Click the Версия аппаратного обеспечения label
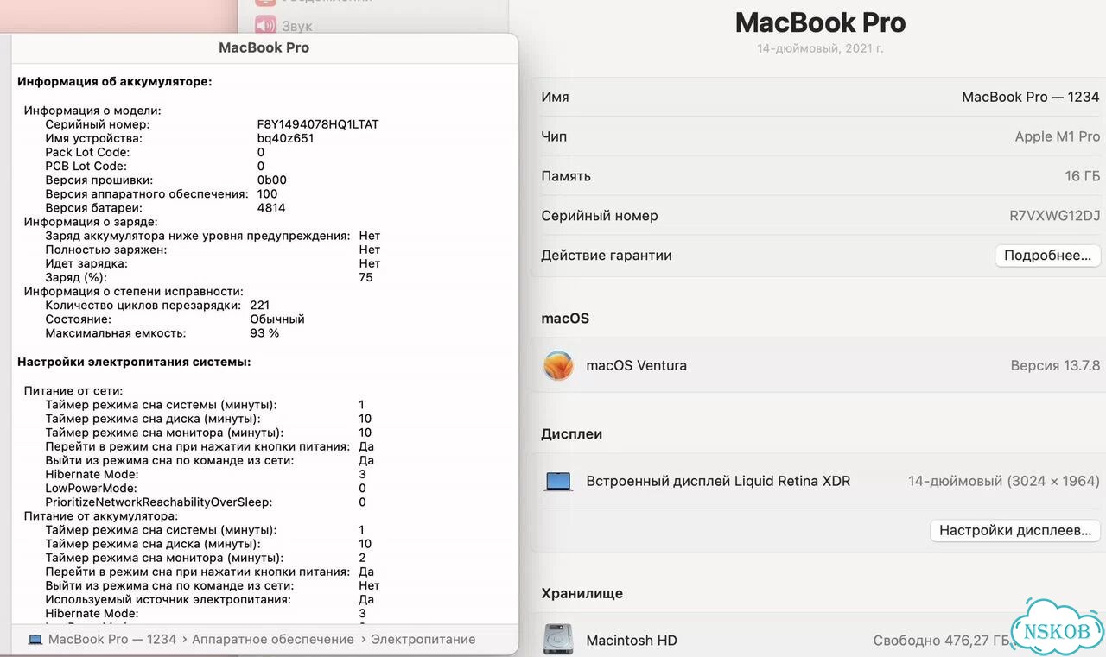Viewport: 1106px width, 657px height. click(147, 194)
